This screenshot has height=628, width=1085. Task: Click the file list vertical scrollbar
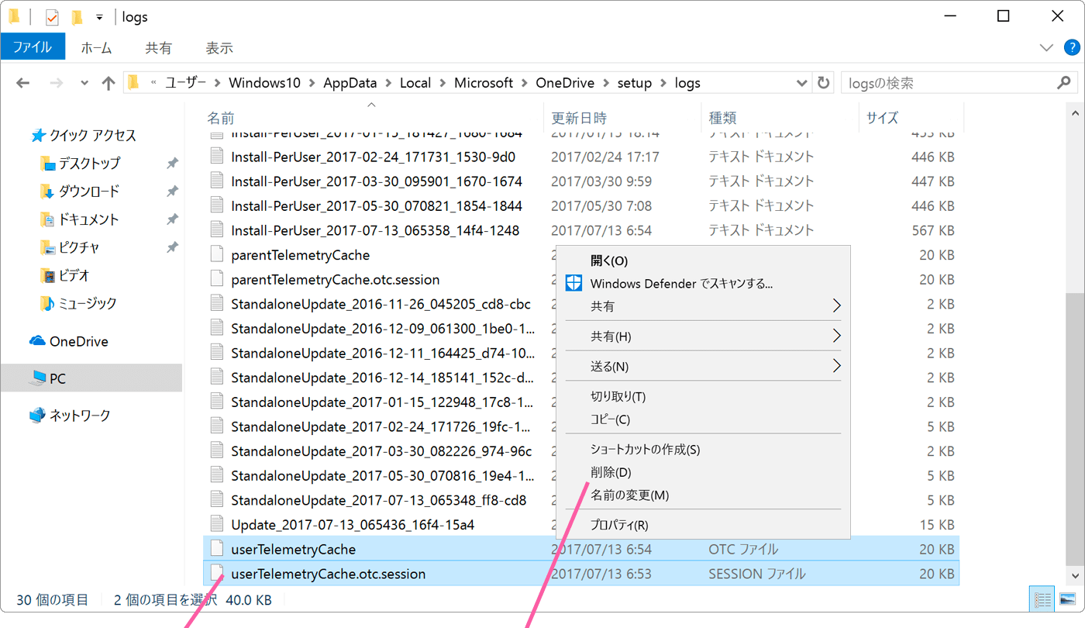pos(1074,429)
